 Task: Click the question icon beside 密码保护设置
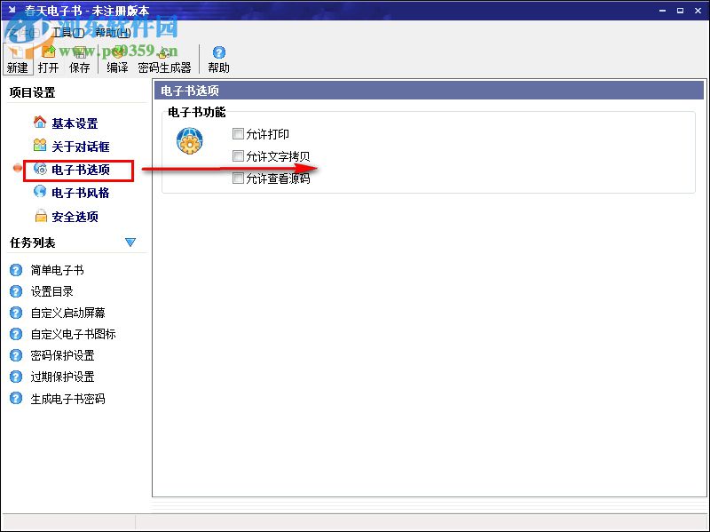[x=16, y=355]
